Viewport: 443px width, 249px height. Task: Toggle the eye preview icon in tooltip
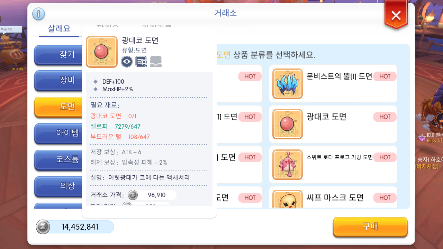click(127, 62)
